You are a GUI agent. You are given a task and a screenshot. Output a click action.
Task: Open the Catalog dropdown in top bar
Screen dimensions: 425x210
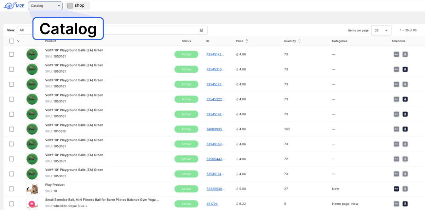[45, 6]
